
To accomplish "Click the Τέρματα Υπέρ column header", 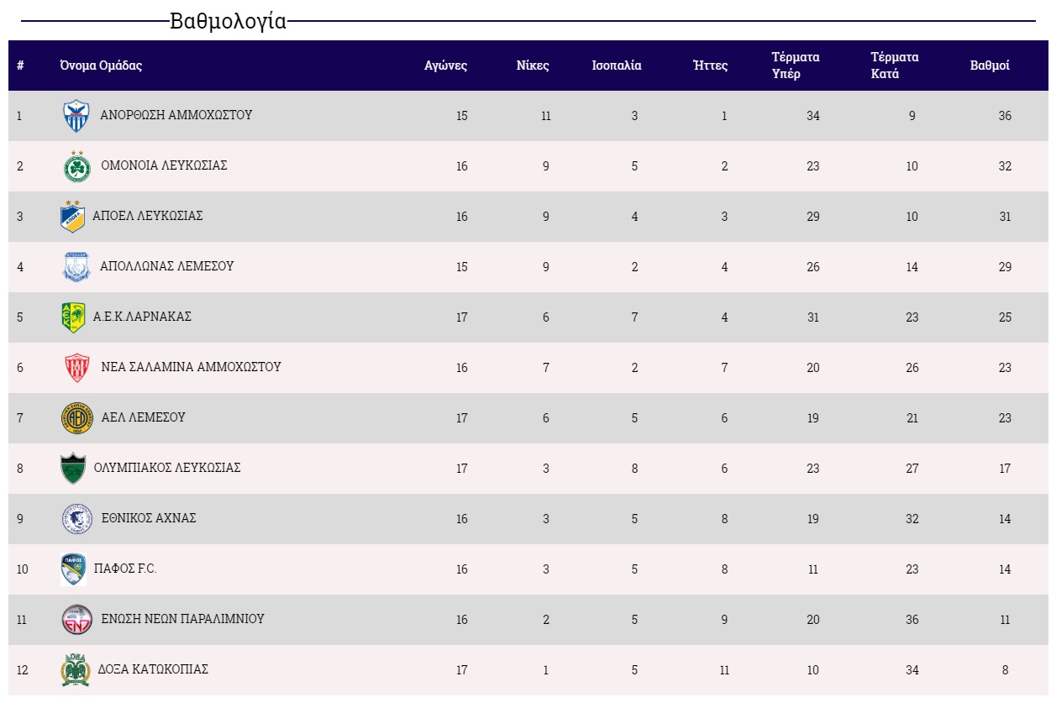I will point(796,66).
